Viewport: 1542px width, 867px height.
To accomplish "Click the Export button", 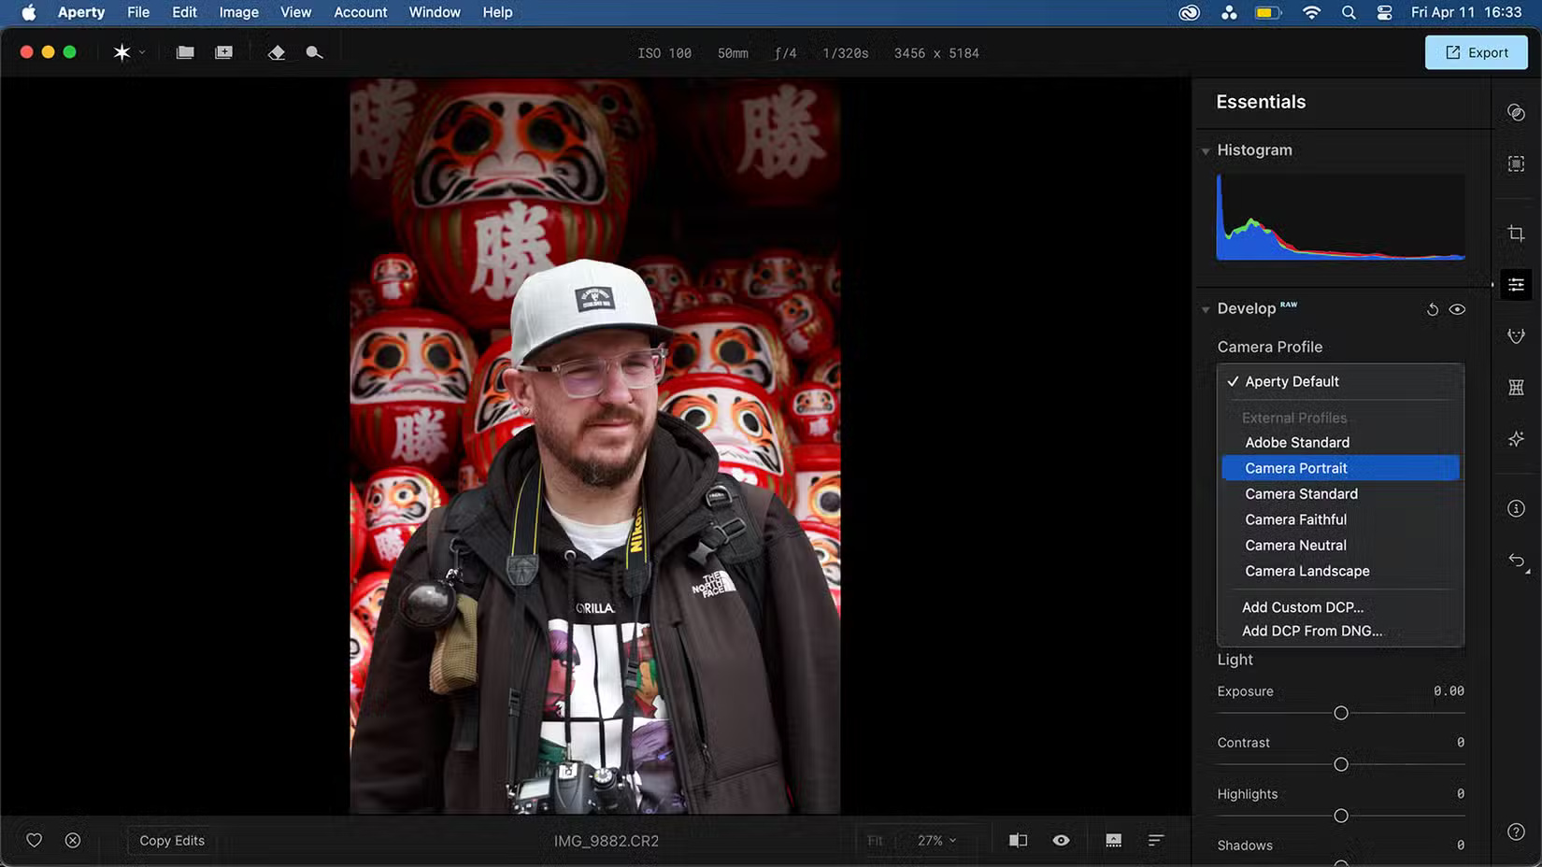I will tap(1476, 52).
